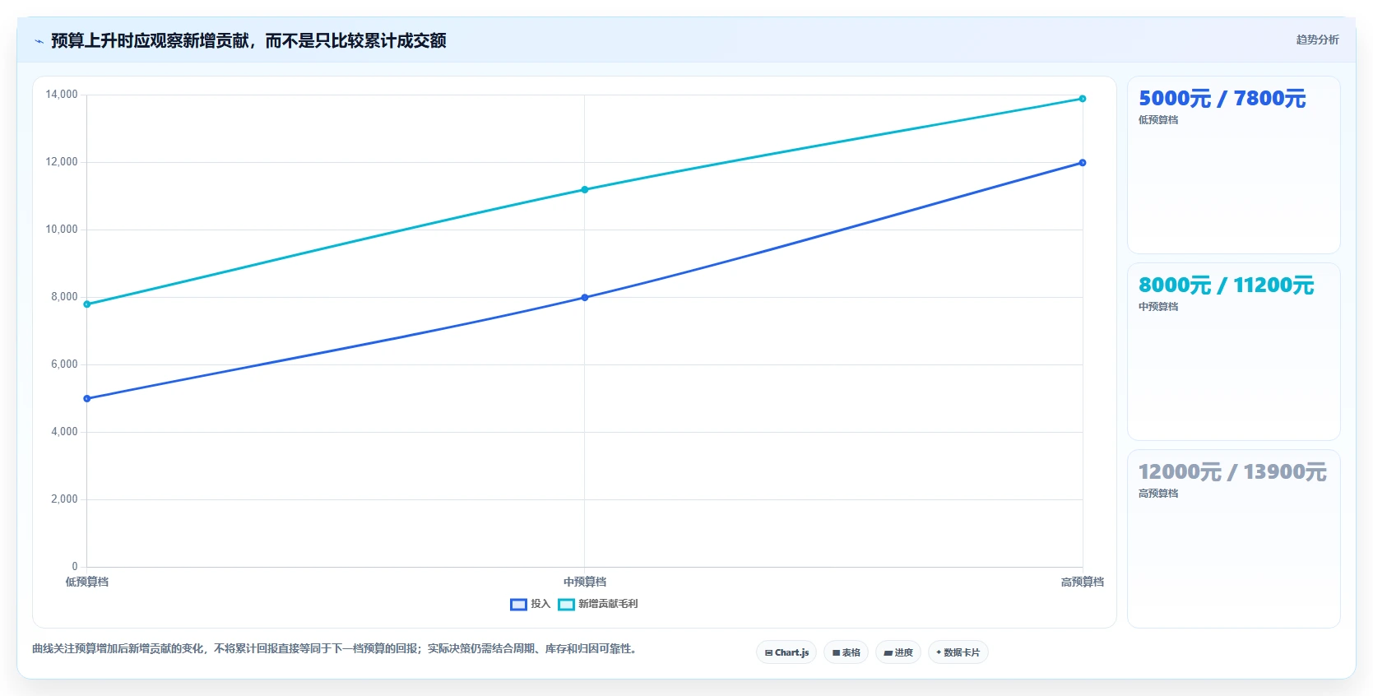The image size is (1373, 696).
Task: Click the 新增贡献毛利 point at 中预算档
Action: tap(585, 190)
